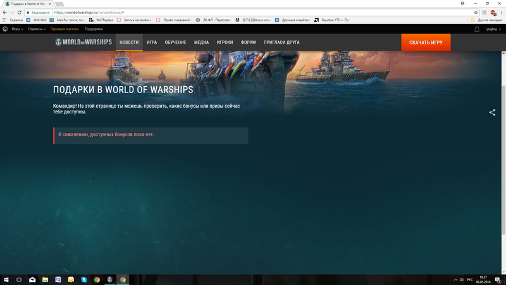Viewport: 506px width, 285px height.
Task: Expand the Игры dropdown menu
Action: tap(17, 29)
